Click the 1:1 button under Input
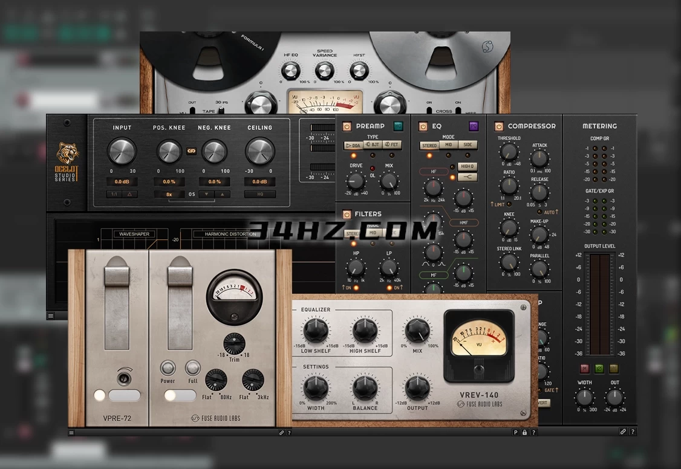 click(x=114, y=195)
